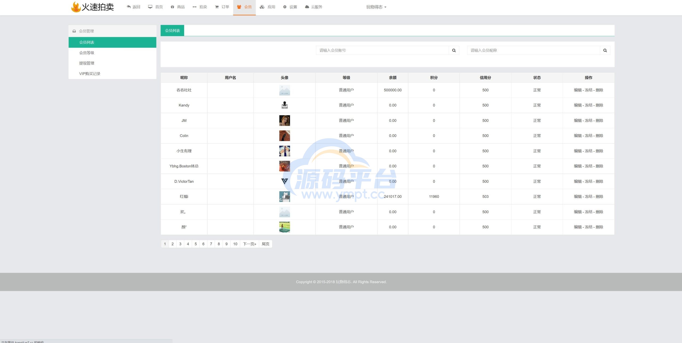Click the 返回 back arrow icon
682x343 pixels.
(129, 7)
